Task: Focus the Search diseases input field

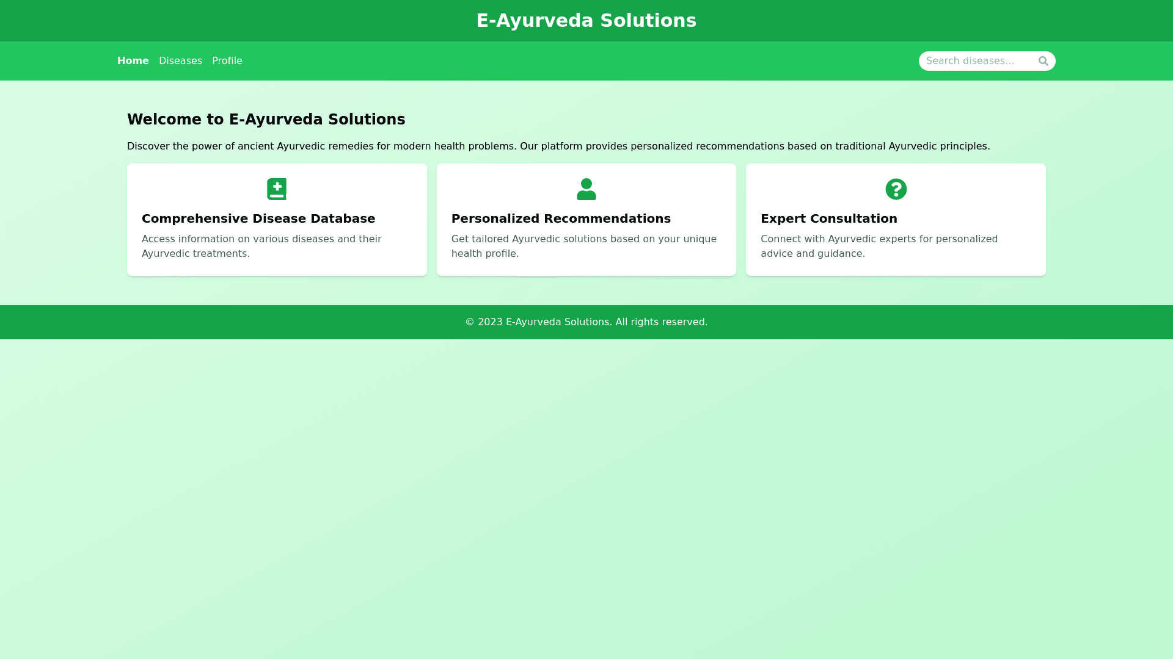Action: tap(976, 61)
